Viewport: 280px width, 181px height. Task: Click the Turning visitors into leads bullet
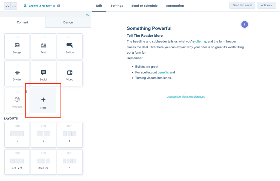tap(153, 78)
